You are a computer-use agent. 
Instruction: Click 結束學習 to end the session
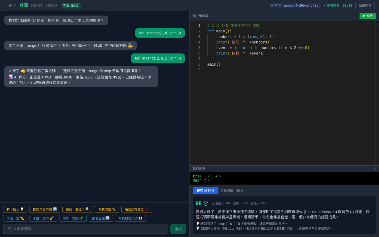pos(365,6)
